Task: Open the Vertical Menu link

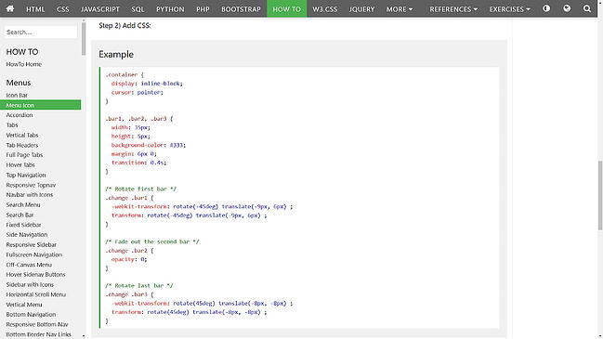Action: (x=24, y=305)
